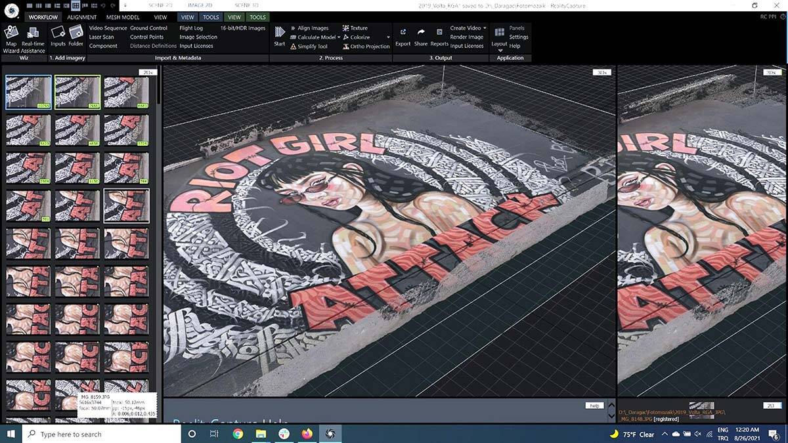Screen dimensions: 788x443
Task: Open Firefox from the taskbar
Action: point(308,434)
